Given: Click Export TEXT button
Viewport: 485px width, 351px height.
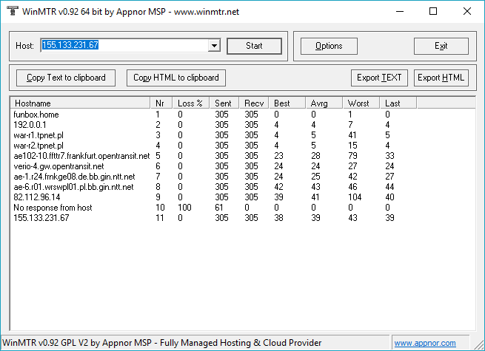Looking at the screenshot, I should coord(379,78).
